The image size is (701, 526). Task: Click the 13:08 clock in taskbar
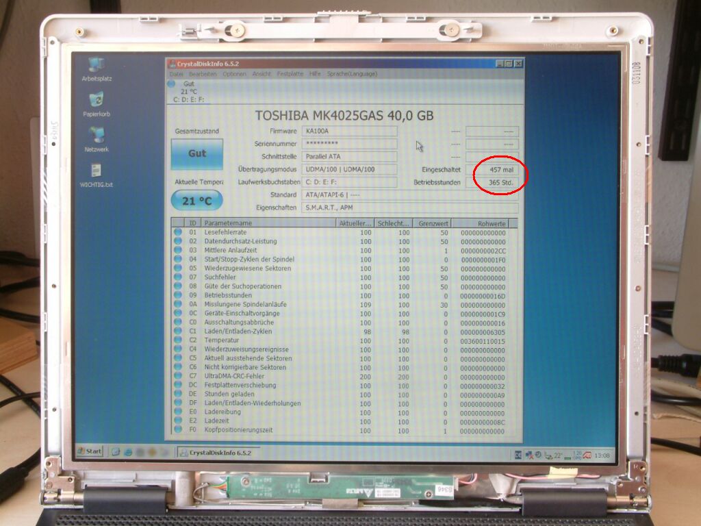point(602,455)
